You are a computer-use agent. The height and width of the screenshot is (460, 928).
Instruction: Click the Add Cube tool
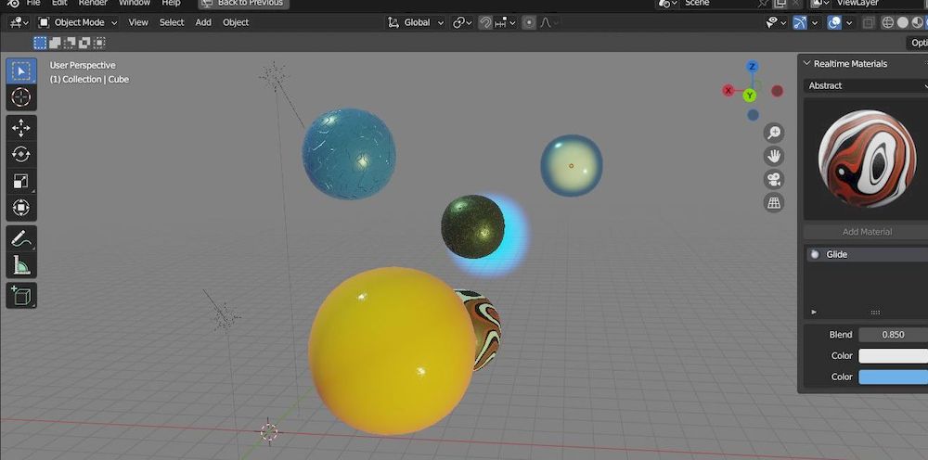[21, 296]
